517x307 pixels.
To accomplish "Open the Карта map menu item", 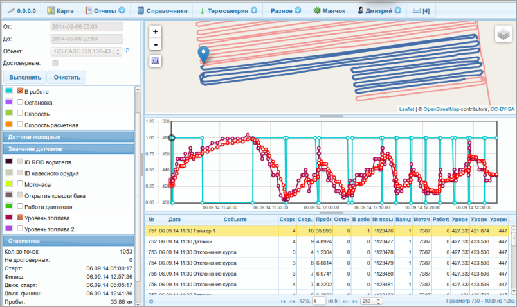I will click(60, 10).
